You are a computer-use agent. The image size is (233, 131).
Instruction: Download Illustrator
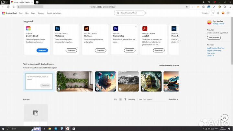pyautogui.click(x=100, y=50)
